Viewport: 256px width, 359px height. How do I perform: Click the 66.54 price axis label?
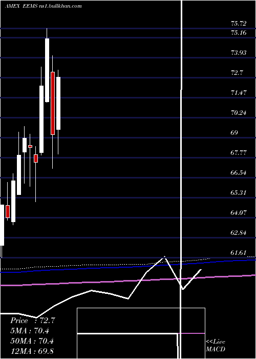[239, 173]
